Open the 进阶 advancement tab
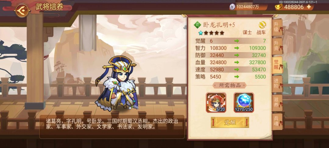329x148 pixels. (x=277, y=83)
